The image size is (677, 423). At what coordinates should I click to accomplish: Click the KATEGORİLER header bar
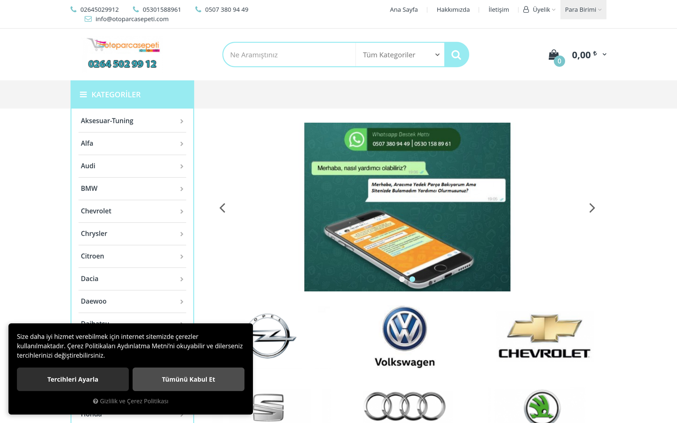132,94
